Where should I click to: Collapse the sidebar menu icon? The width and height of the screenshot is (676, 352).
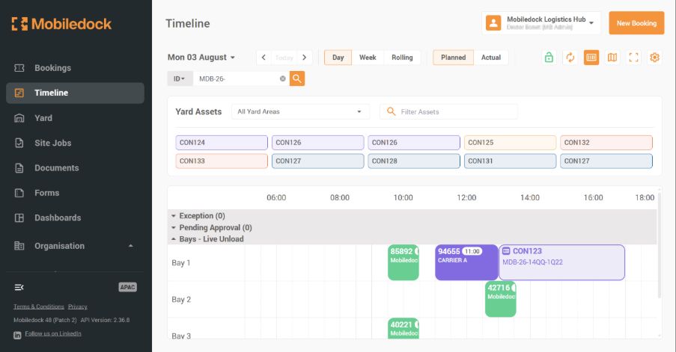point(19,287)
